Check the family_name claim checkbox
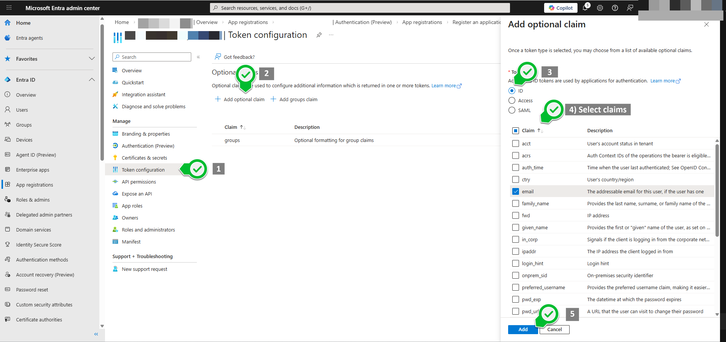 point(516,203)
